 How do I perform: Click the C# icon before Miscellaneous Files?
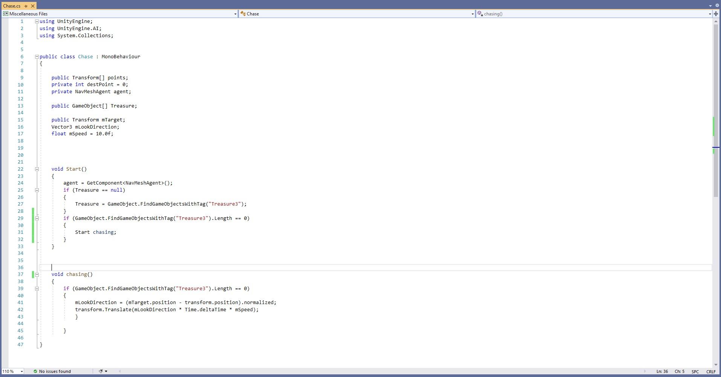point(5,14)
